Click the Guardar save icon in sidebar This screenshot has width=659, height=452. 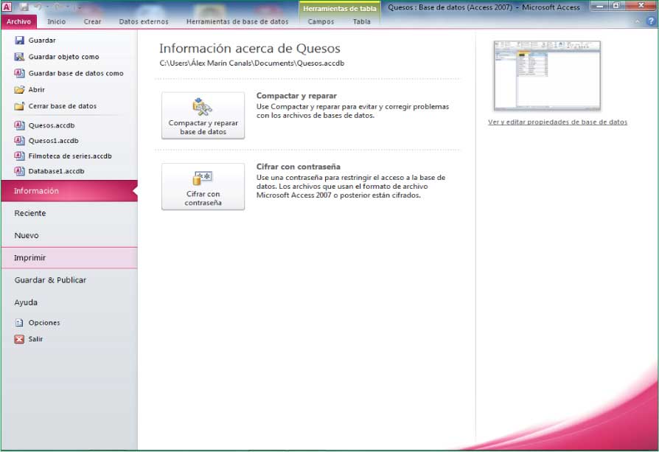click(x=20, y=41)
